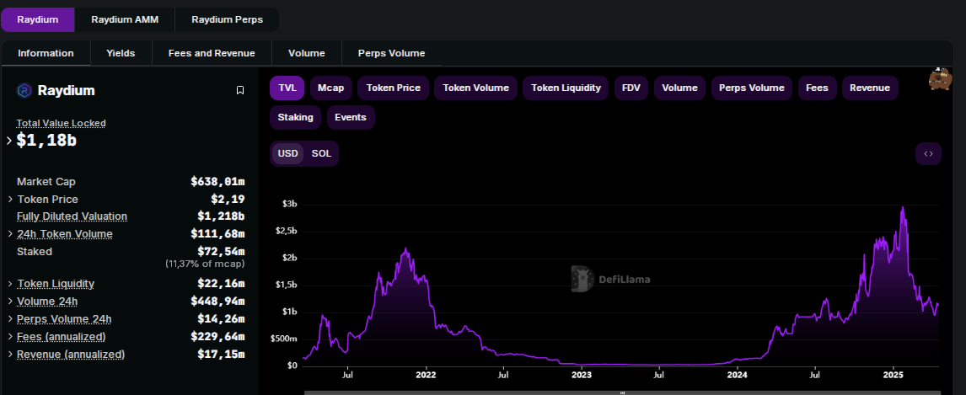This screenshot has height=395, width=966.
Task: Click the Staked amount $72,54m
Action: [x=221, y=252]
